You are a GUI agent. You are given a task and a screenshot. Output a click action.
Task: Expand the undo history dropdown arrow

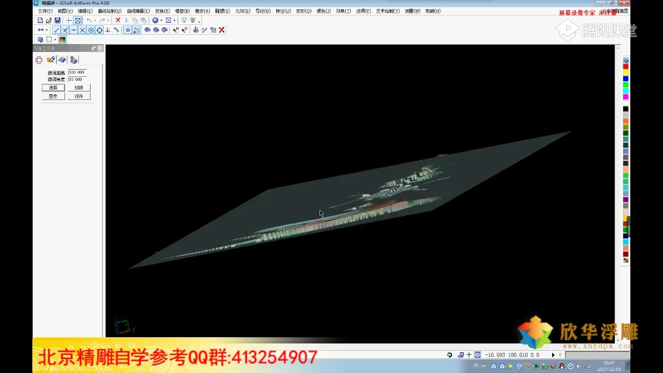[95, 21]
